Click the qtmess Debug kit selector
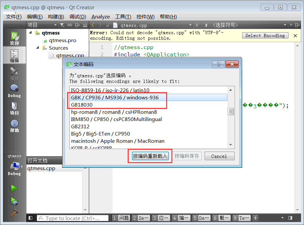This screenshot has height=225, width=304. pyautogui.click(x=14, y=165)
